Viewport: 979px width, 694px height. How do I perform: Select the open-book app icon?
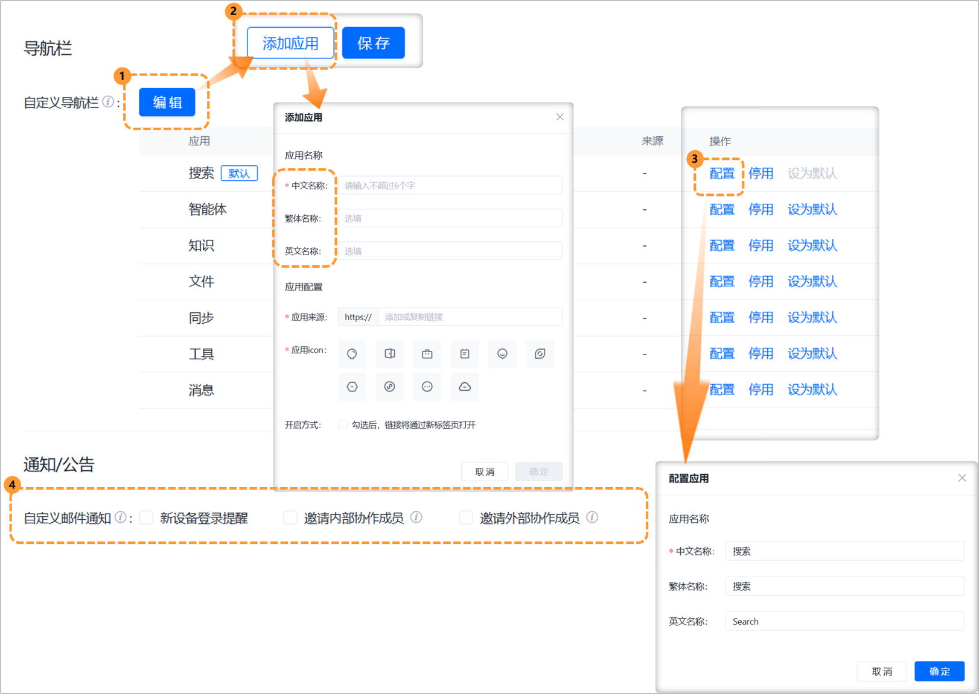tap(389, 354)
